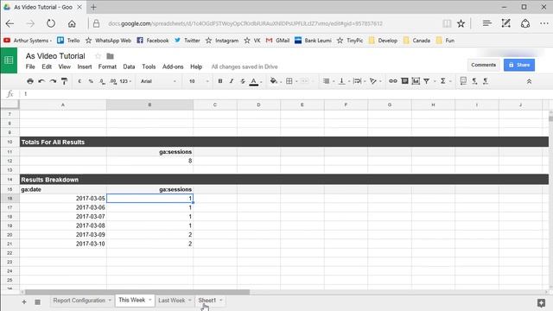The height and width of the screenshot is (311, 553).
Task: Open the View menu
Action: click(x=65, y=67)
